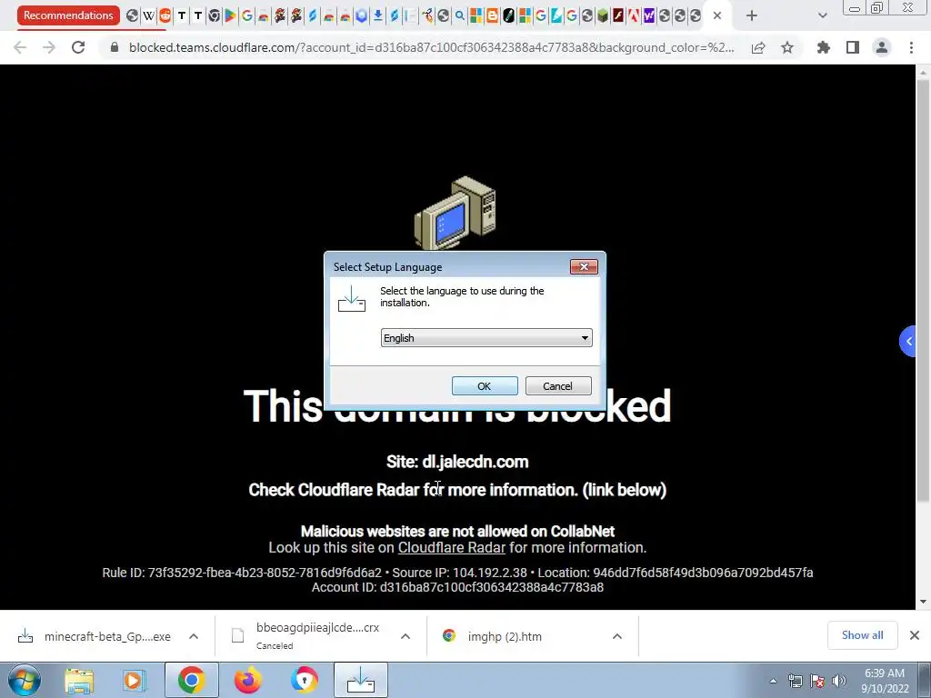This screenshot has height=698, width=931.
Task: Open Windows Explorer from the taskbar
Action: point(79,680)
